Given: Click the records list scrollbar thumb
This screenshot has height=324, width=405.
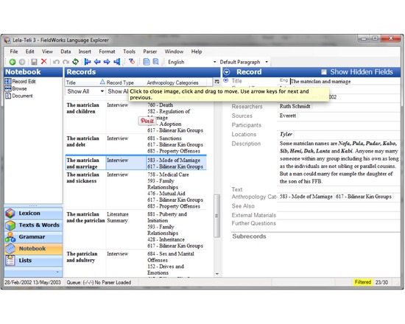Looking at the screenshot, I should coord(217,216).
